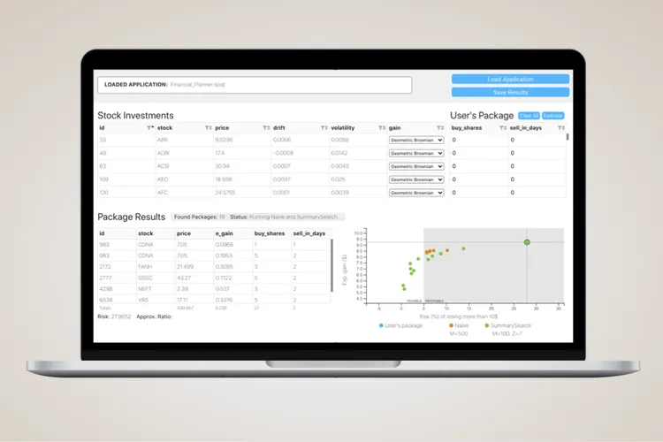Click the Load Application button
This screenshot has height=442, width=663.
(510, 80)
